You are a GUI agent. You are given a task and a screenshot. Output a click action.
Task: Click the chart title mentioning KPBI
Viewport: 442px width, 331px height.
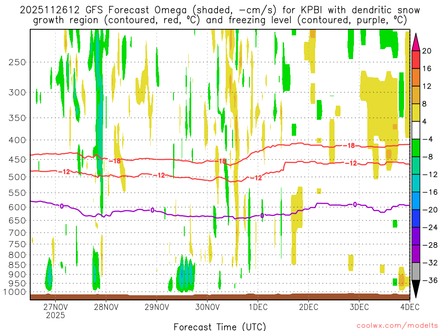[220, 15]
